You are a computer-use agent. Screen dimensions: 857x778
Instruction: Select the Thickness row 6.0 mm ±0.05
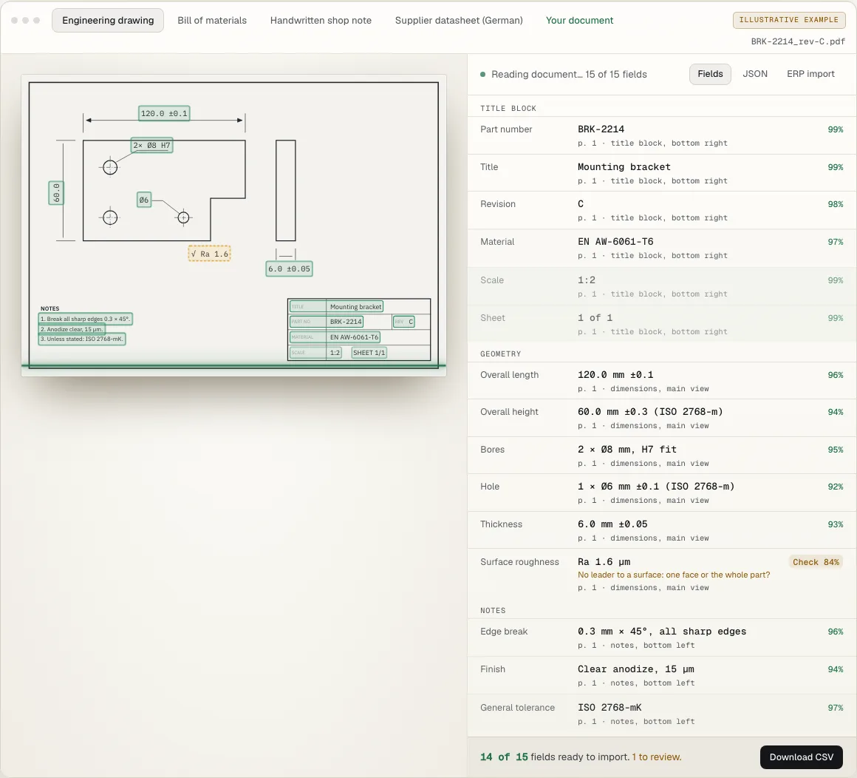(x=662, y=530)
